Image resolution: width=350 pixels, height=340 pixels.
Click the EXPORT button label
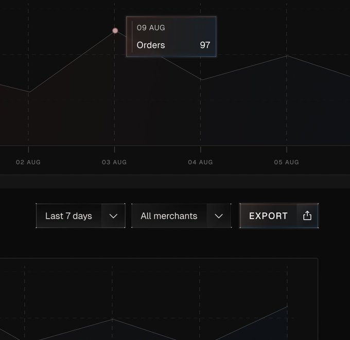[268, 216]
